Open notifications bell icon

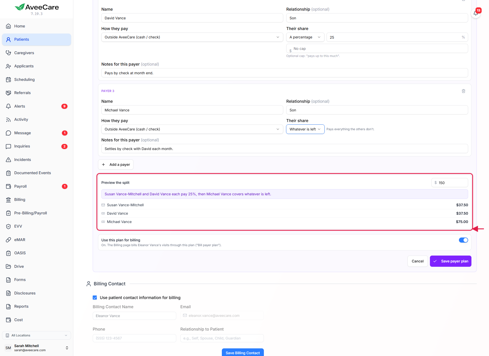[x=476, y=13]
